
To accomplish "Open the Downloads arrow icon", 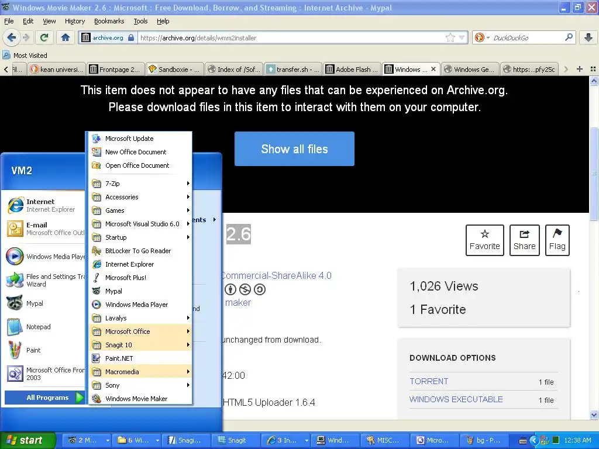I will (x=588, y=37).
